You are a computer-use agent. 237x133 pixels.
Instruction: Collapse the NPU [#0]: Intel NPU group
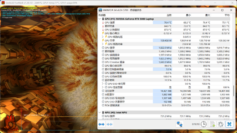coord(100,112)
